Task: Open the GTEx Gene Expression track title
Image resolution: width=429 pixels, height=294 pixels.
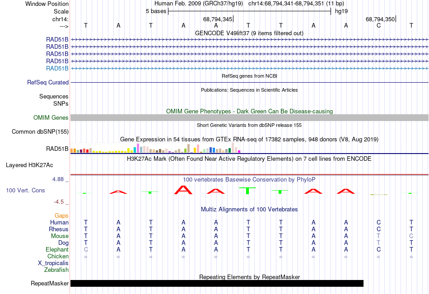Action: 249,140
